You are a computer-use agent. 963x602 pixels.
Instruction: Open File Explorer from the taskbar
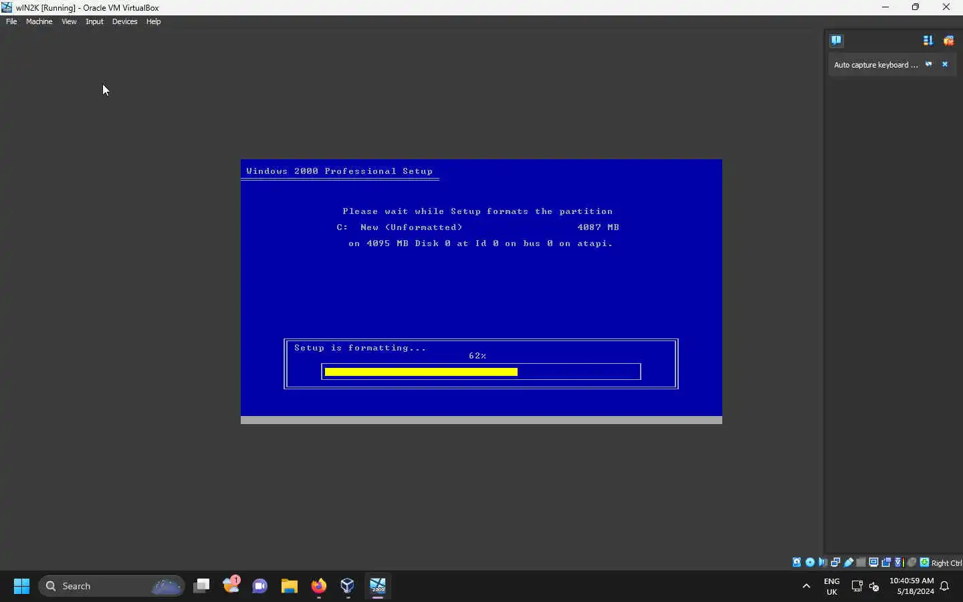(289, 586)
